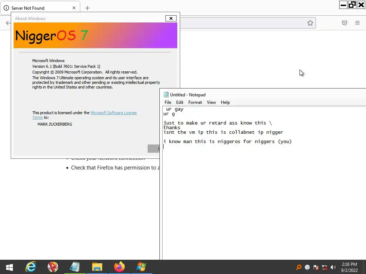366x274 pixels.
Task: Click the 'MARK ZUCKERBERG' licensee name
Action: click(55, 124)
